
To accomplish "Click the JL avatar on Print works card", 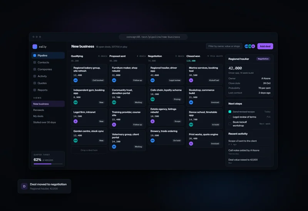I will (x=191, y=143).
